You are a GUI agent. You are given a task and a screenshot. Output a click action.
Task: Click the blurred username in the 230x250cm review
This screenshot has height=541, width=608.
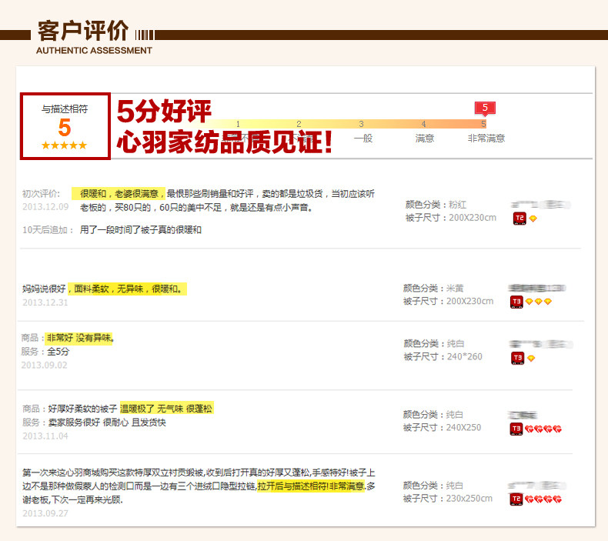pos(537,486)
